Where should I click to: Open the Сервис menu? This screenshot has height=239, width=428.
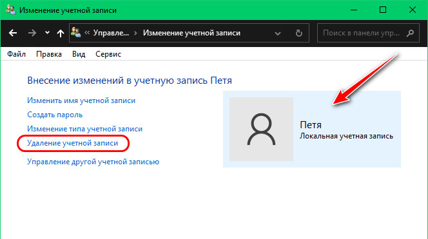coord(108,54)
